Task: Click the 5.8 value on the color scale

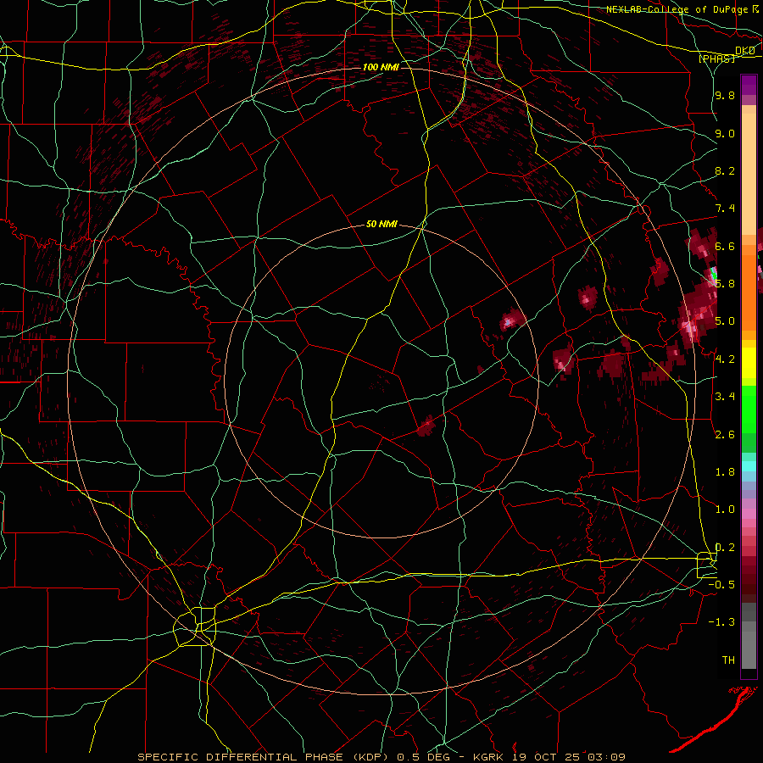Action: point(725,284)
